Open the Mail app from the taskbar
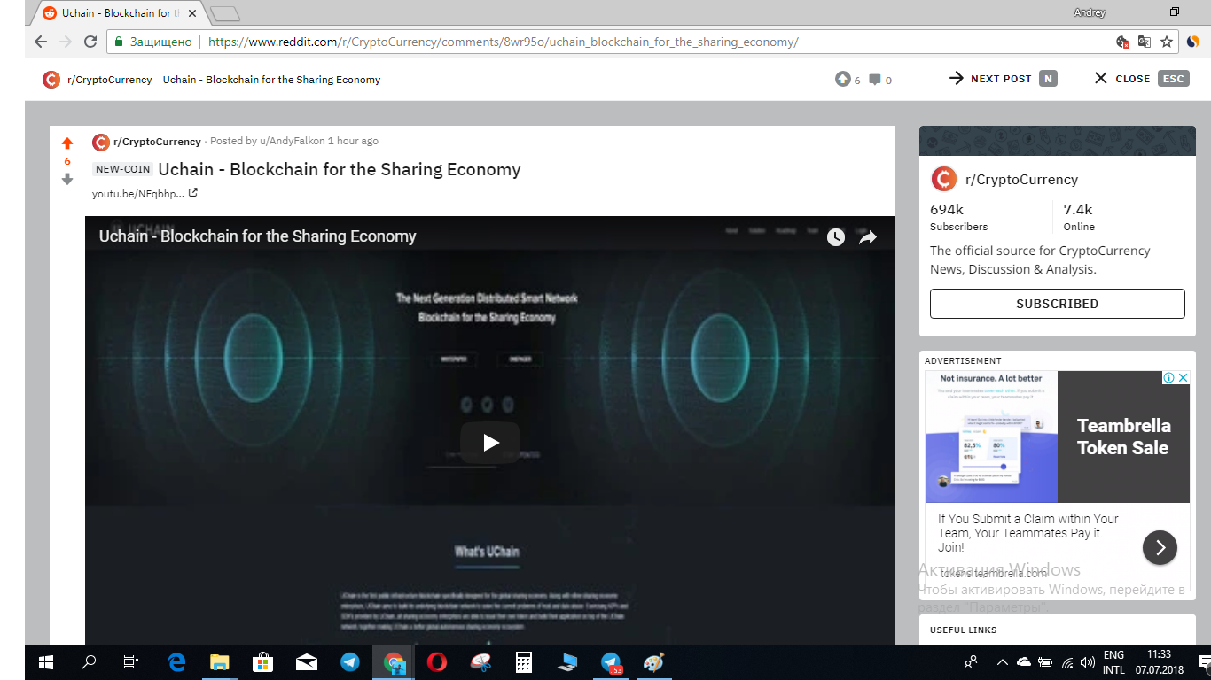Image resolution: width=1211 pixels, height=680 pixels. pos(307,662)
